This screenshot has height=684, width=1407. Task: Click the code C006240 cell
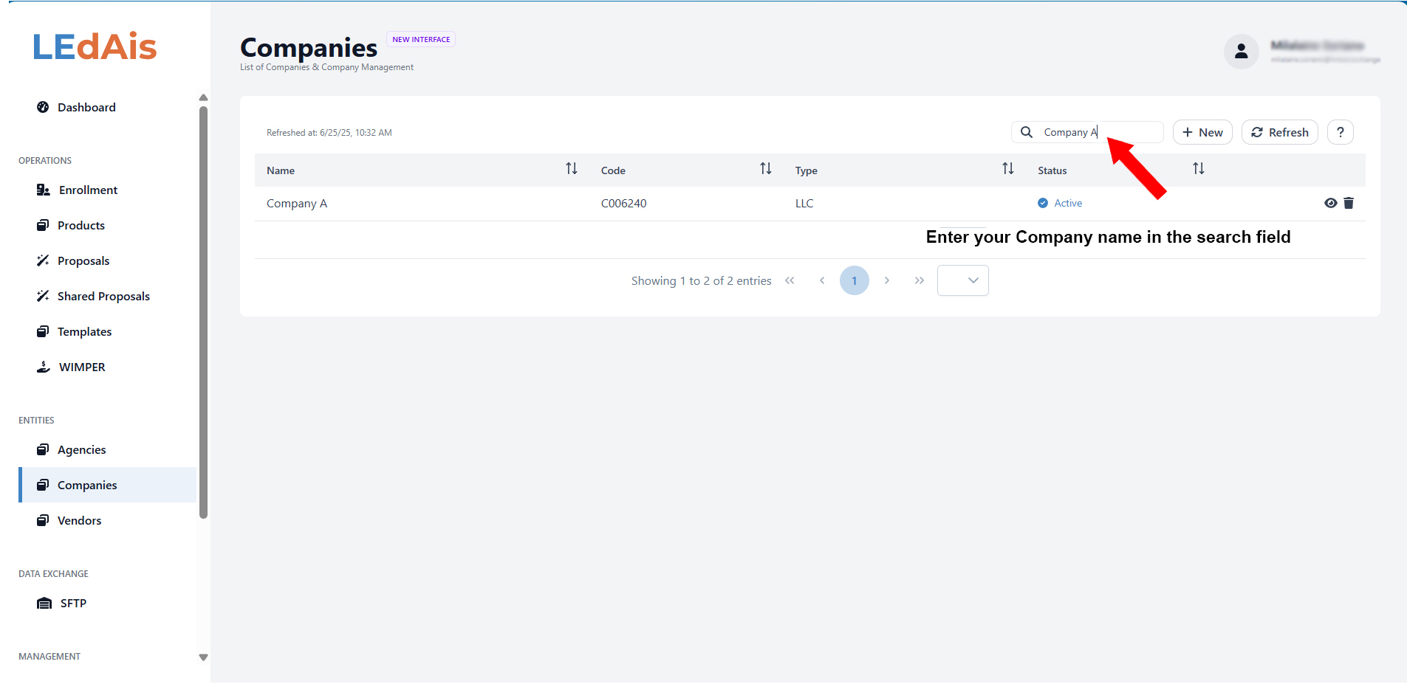point(624,204)
